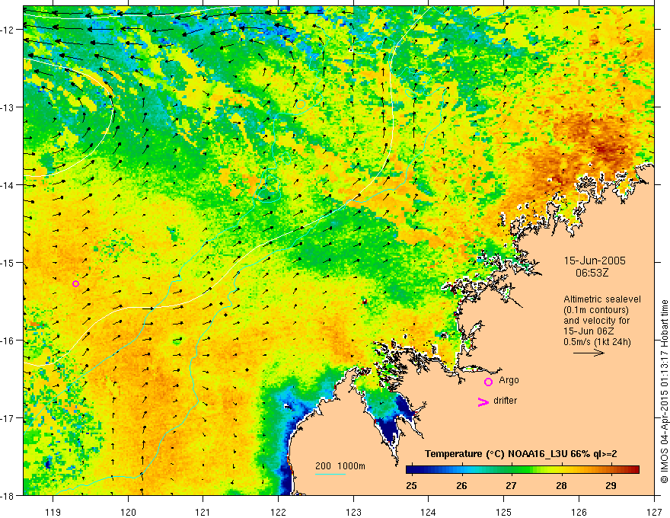This screenshot has width=670, height=518.
Task: Click longitude axis label '122'
Action: 278,512
